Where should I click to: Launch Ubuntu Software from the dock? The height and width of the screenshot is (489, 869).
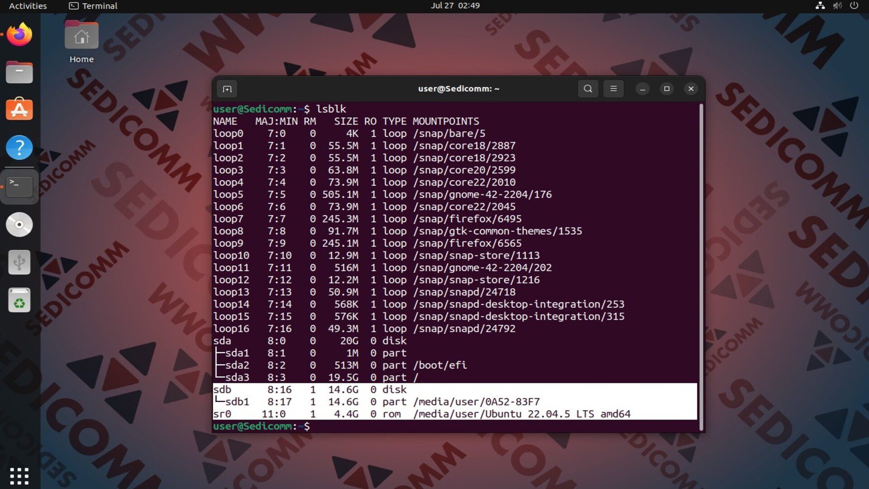(x=19, y=110)
